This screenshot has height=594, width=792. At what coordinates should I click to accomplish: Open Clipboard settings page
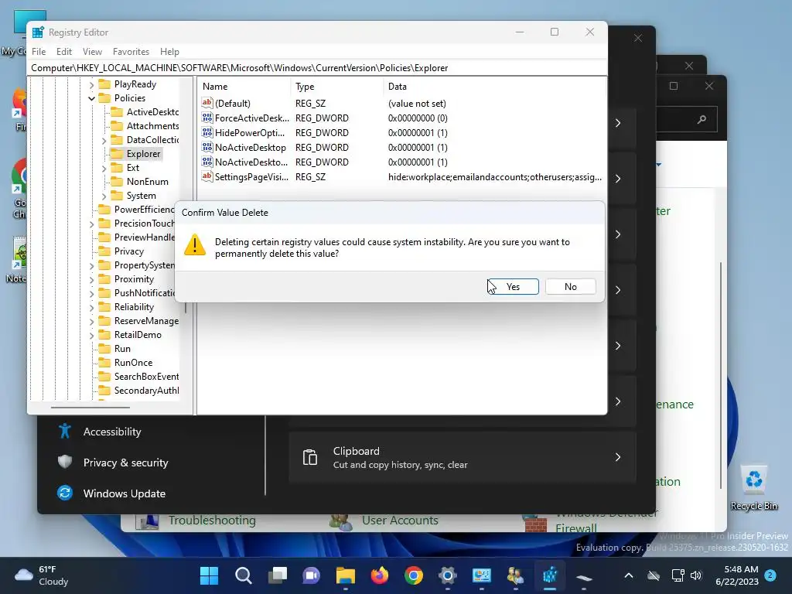pos(462,457)
